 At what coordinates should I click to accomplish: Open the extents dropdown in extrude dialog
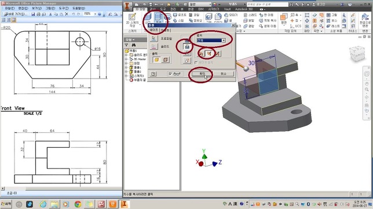tap(224, 40)
